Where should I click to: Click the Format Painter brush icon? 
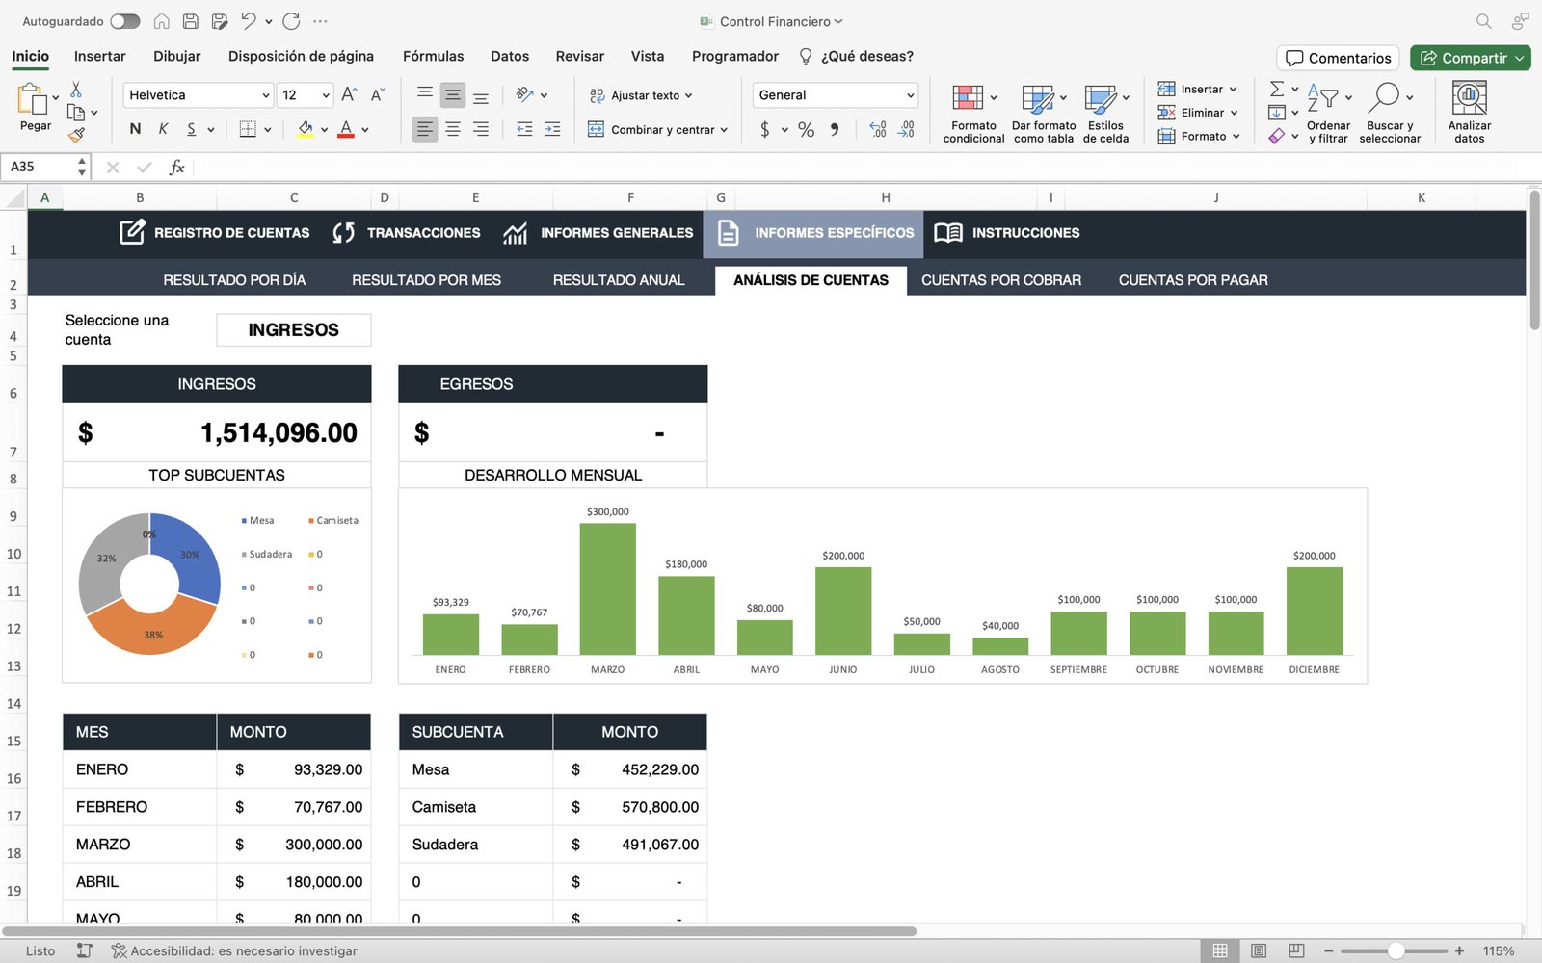pos(76,136)
